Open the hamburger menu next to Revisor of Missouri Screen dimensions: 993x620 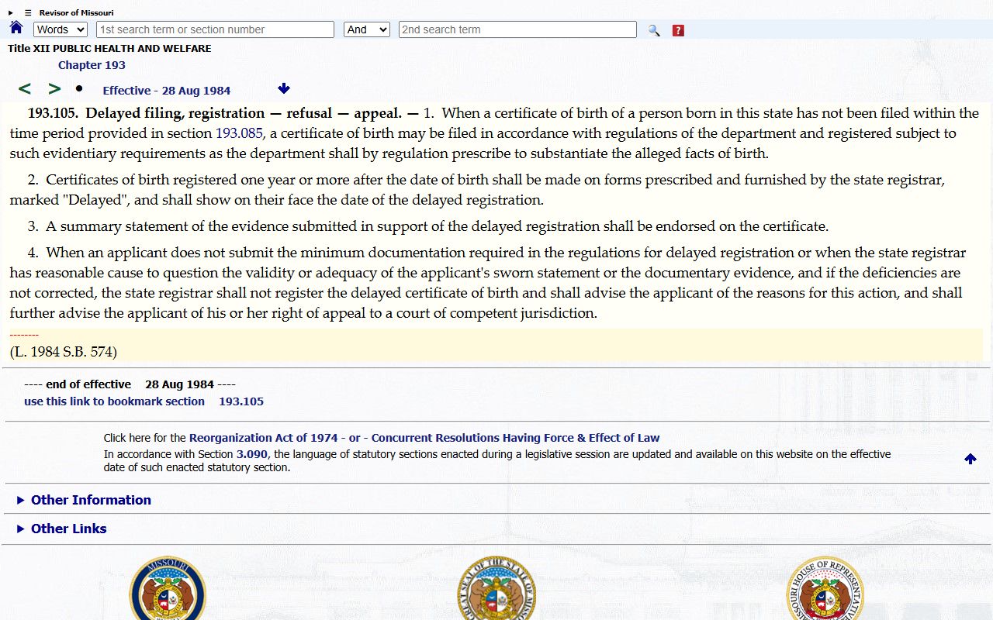28,12
